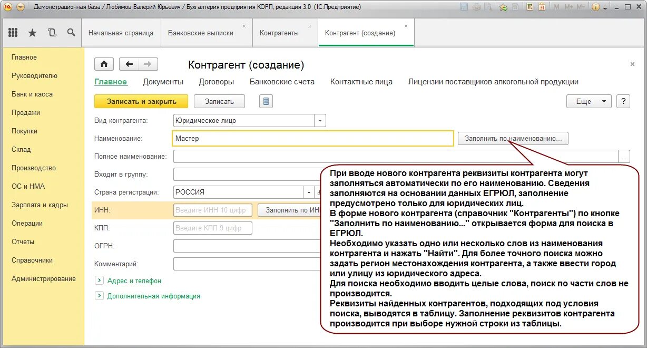Click the ИНН input field
Image resolution: width=647 pixels, height=348 pixels.
pos(213,210)
